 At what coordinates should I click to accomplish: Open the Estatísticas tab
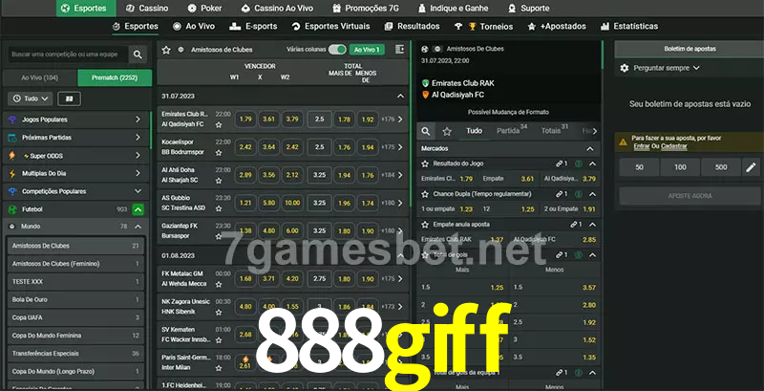(629, 27)
